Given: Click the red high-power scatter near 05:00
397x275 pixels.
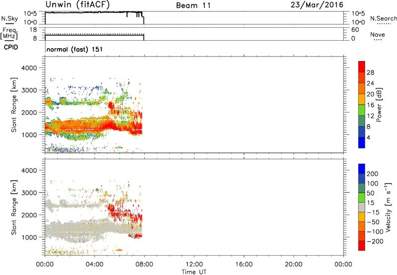Looking at the screenshot, I should pyautogui.click(x=111, y=105).
